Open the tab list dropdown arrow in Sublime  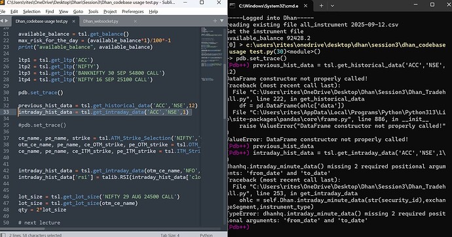click(x=221, y=21)
